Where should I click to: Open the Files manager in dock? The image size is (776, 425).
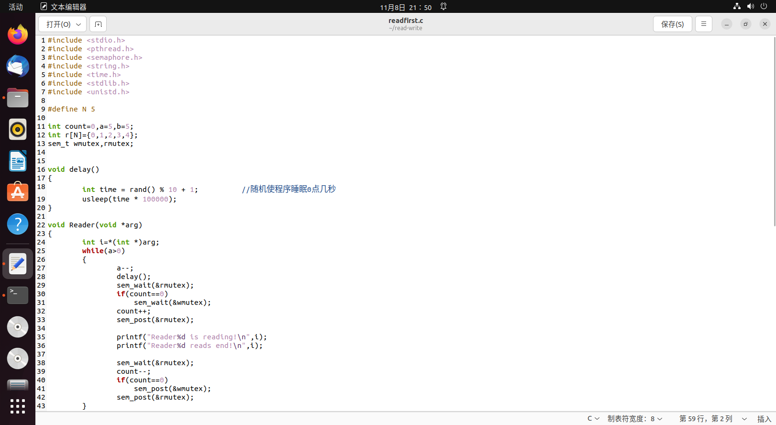(18, 98)
